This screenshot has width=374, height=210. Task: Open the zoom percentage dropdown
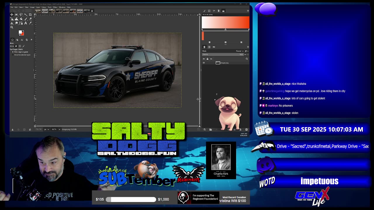[56, 129]
